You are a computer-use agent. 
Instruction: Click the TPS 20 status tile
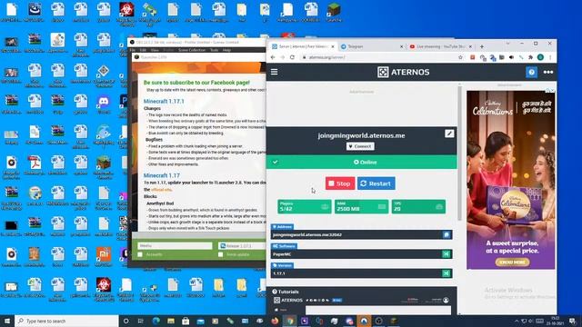tap(418, 207)
